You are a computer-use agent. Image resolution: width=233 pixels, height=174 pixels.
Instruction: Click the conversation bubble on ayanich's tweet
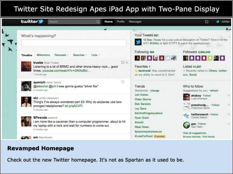coord(123,82)
